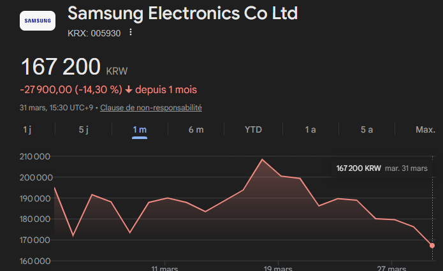Screen dimensions: 443x271
Task: Click the red down arrow indicator
Action: (128, 89)
